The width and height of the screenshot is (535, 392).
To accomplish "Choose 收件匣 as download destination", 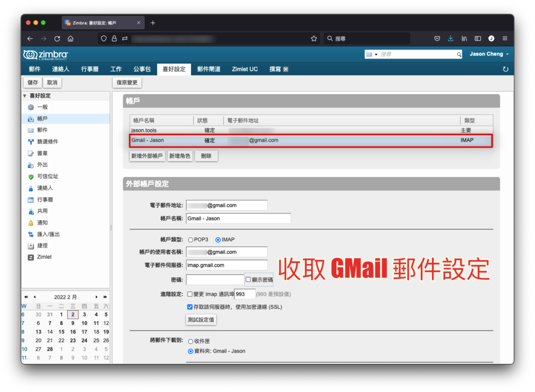I will point(190,341).
